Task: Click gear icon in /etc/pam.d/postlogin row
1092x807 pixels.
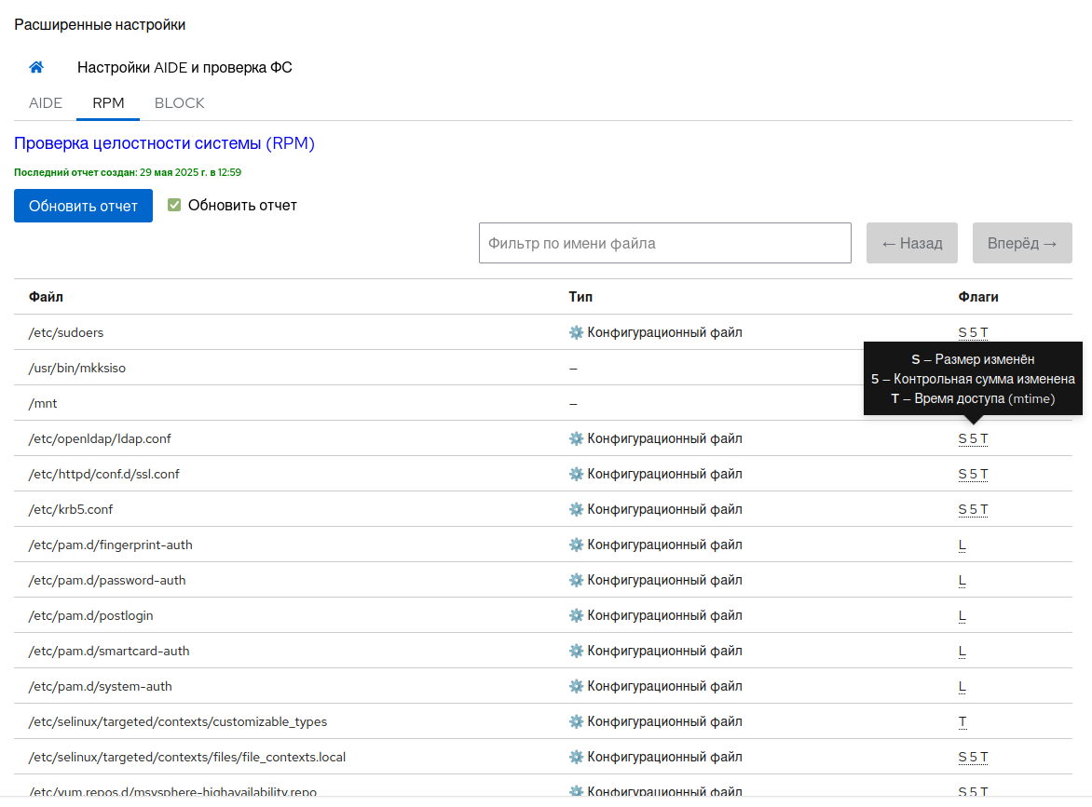Action: click(576, 615)
